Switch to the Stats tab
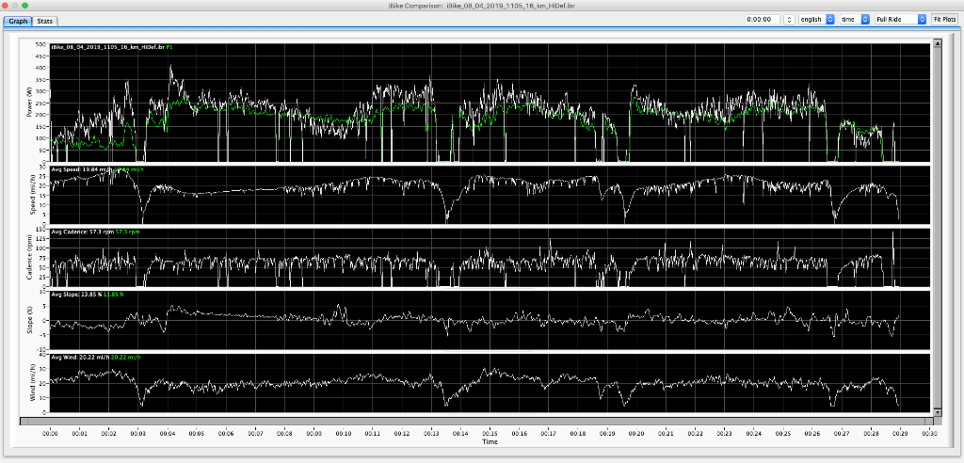The height and width of the screenshot is (463, 964). tap(45, 21)
